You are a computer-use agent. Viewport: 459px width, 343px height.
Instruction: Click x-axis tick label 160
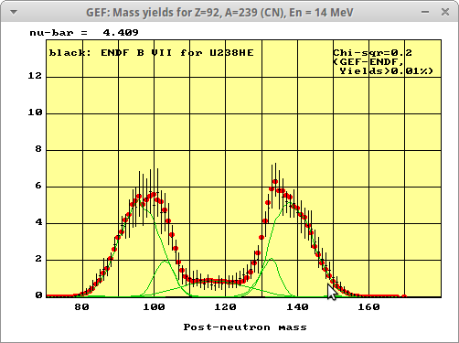click(368, 306)
